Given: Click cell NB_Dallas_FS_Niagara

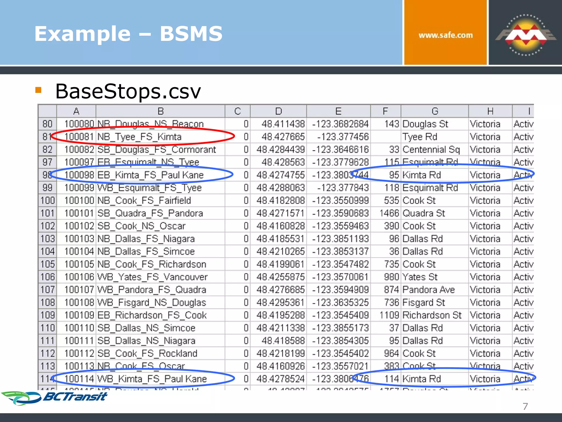Looking at the screenshot, I should [161, 239].
